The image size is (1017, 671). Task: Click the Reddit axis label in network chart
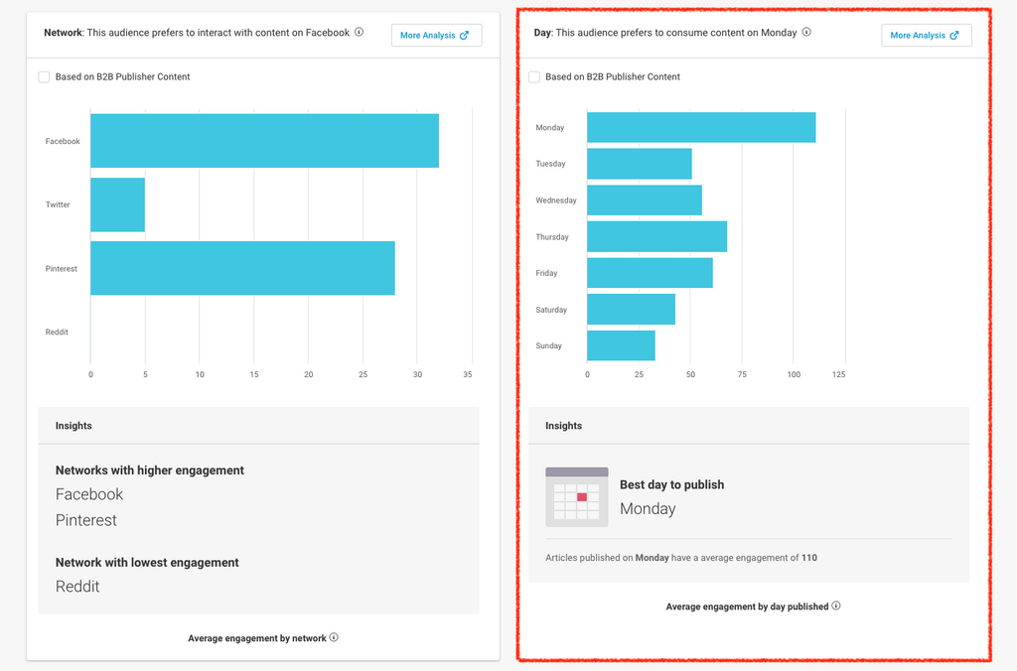pos(57,333)
